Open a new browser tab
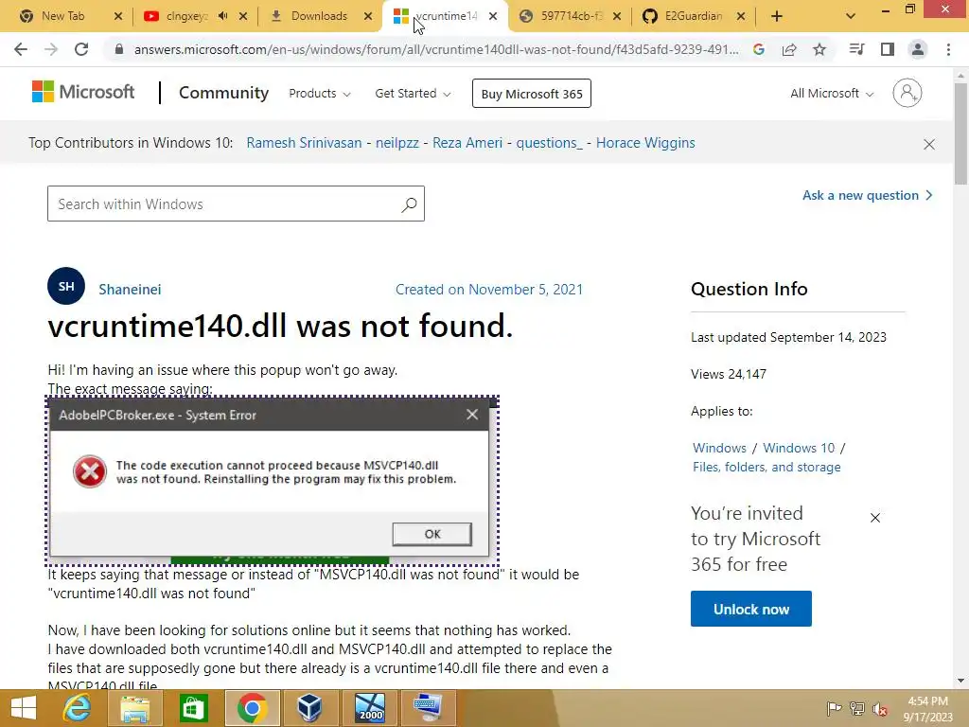969x727 pixels. click(x=777, y=16)
